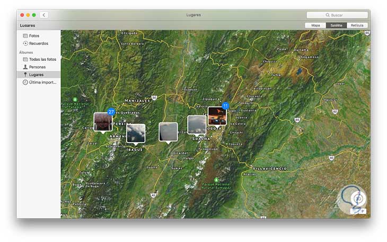Switch to the Satélite view tab
The height and width of the screenshot is (242, 387).
pyautogui.click(x=337, y=25)
